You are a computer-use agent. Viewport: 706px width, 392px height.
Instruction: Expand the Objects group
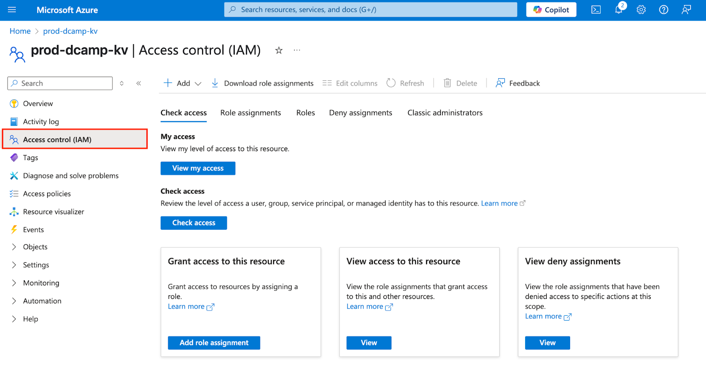[x=14, y=247]
